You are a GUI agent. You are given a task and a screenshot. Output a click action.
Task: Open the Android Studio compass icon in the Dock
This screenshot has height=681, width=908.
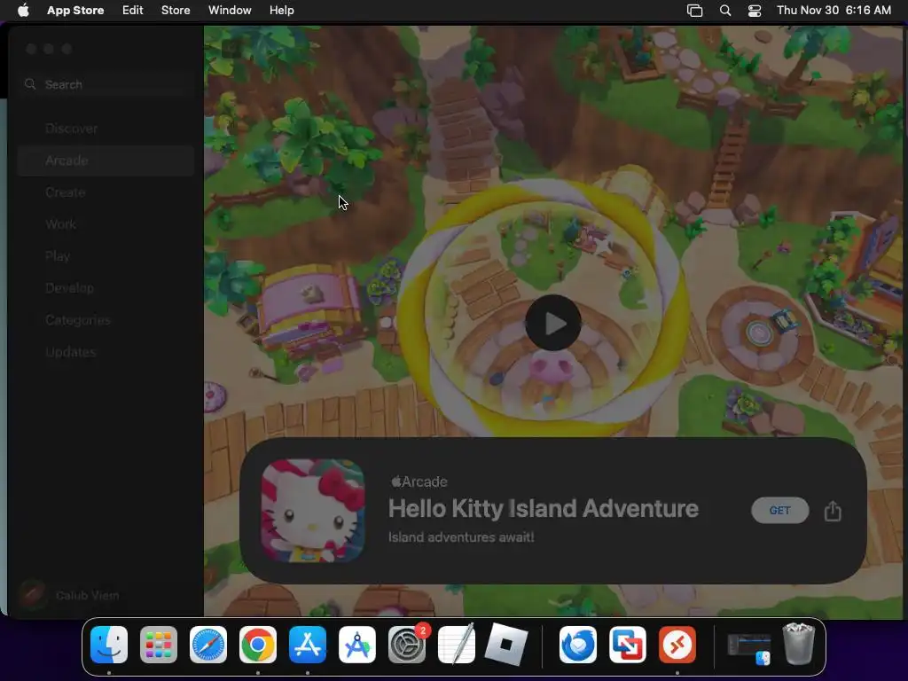click(357, 645)
